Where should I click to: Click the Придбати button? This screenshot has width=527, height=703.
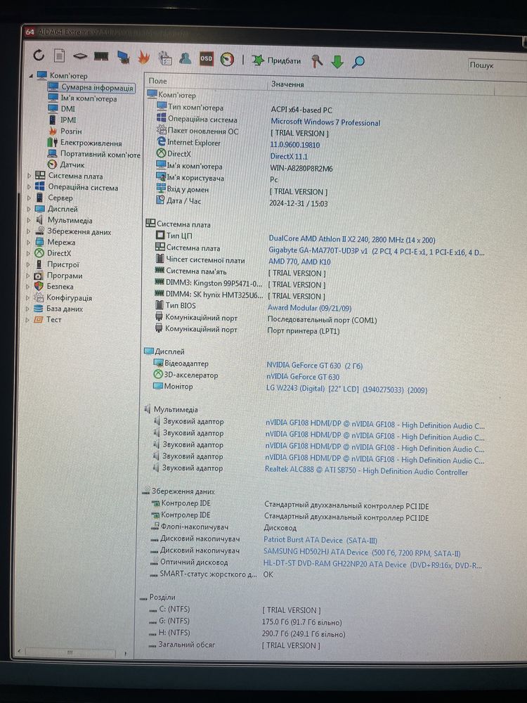pos(276,60)
